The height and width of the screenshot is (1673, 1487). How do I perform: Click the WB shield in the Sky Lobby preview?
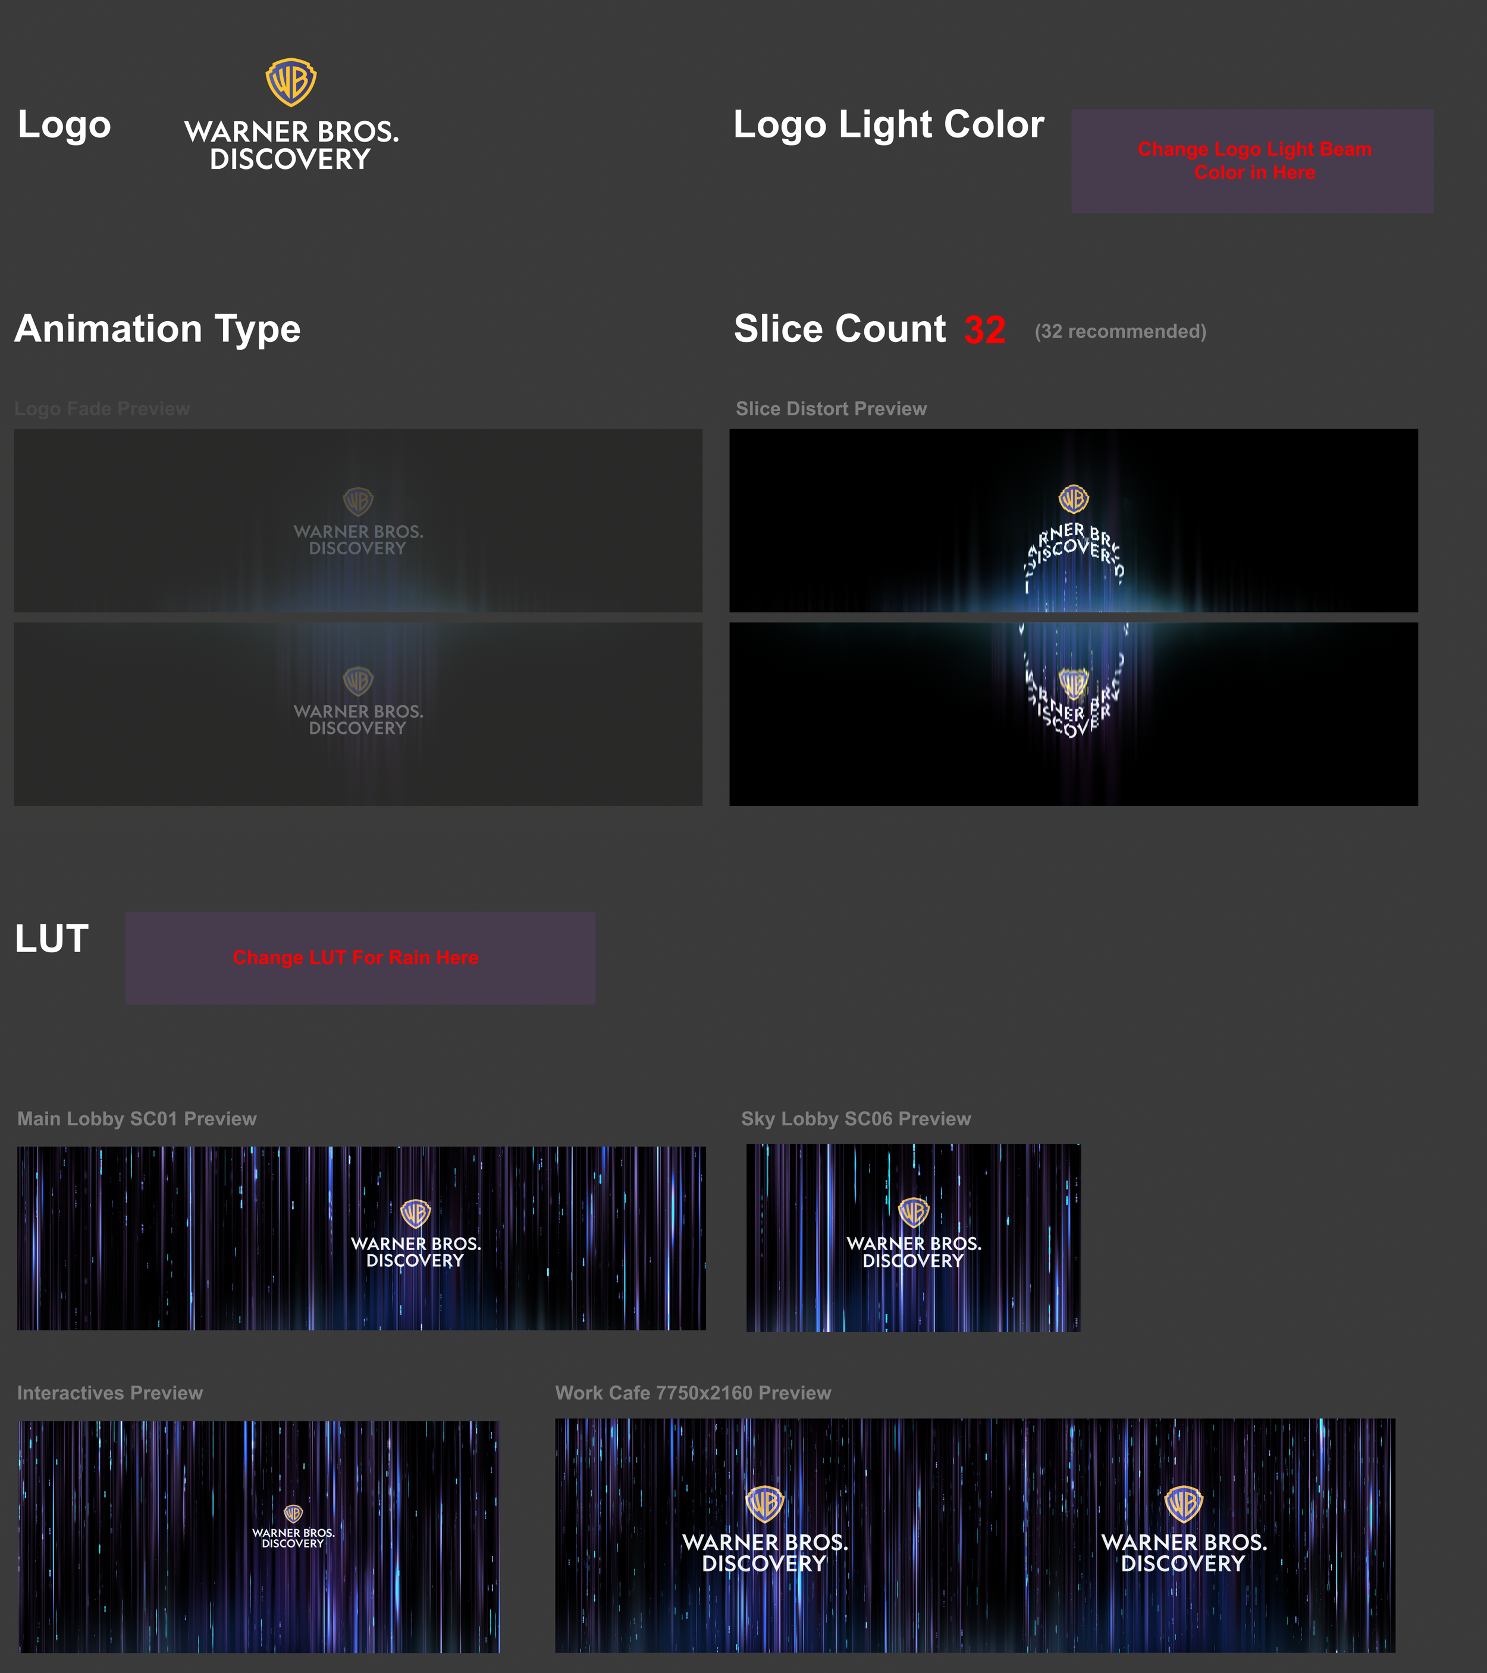pos(913,1212)
